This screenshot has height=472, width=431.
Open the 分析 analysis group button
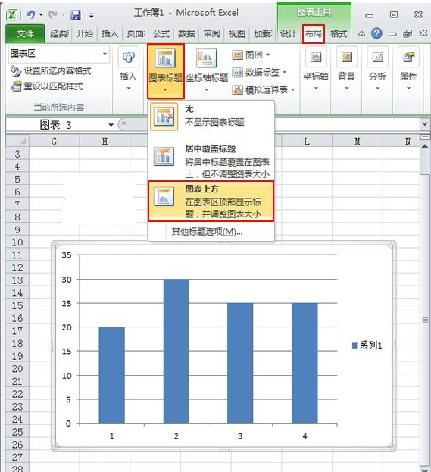pos(377,69)
